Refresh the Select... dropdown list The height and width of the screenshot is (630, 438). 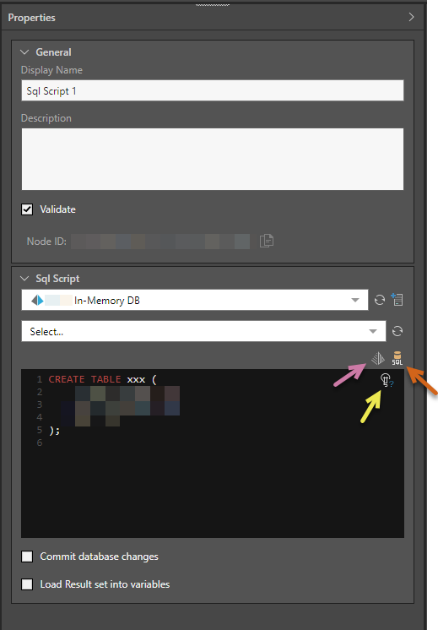point(397,332)
